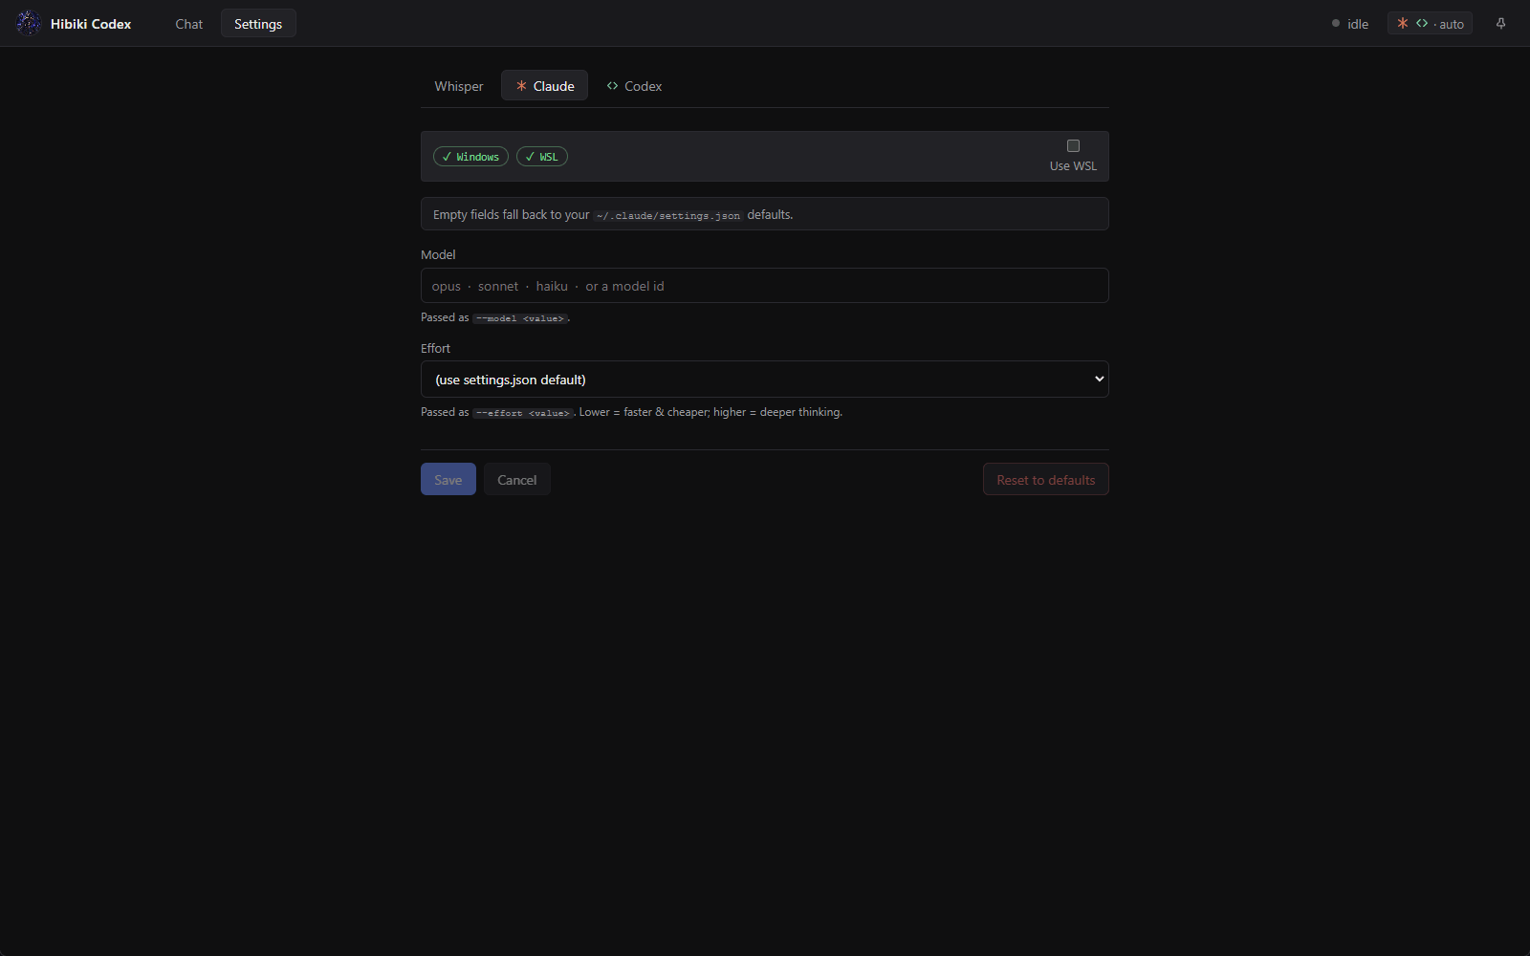The height and width of the screenshot is (956, 1530).
Task: Focus the Model input field
Action: pyautogui.click(x=765, y=286)
